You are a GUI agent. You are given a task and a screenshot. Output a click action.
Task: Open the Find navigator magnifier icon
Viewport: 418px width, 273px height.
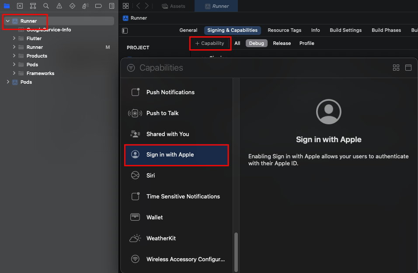(46, 6)
